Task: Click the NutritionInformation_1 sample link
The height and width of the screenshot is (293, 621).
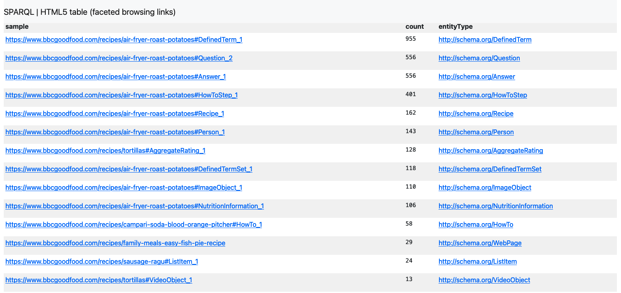Action: [x=134, y=206]
